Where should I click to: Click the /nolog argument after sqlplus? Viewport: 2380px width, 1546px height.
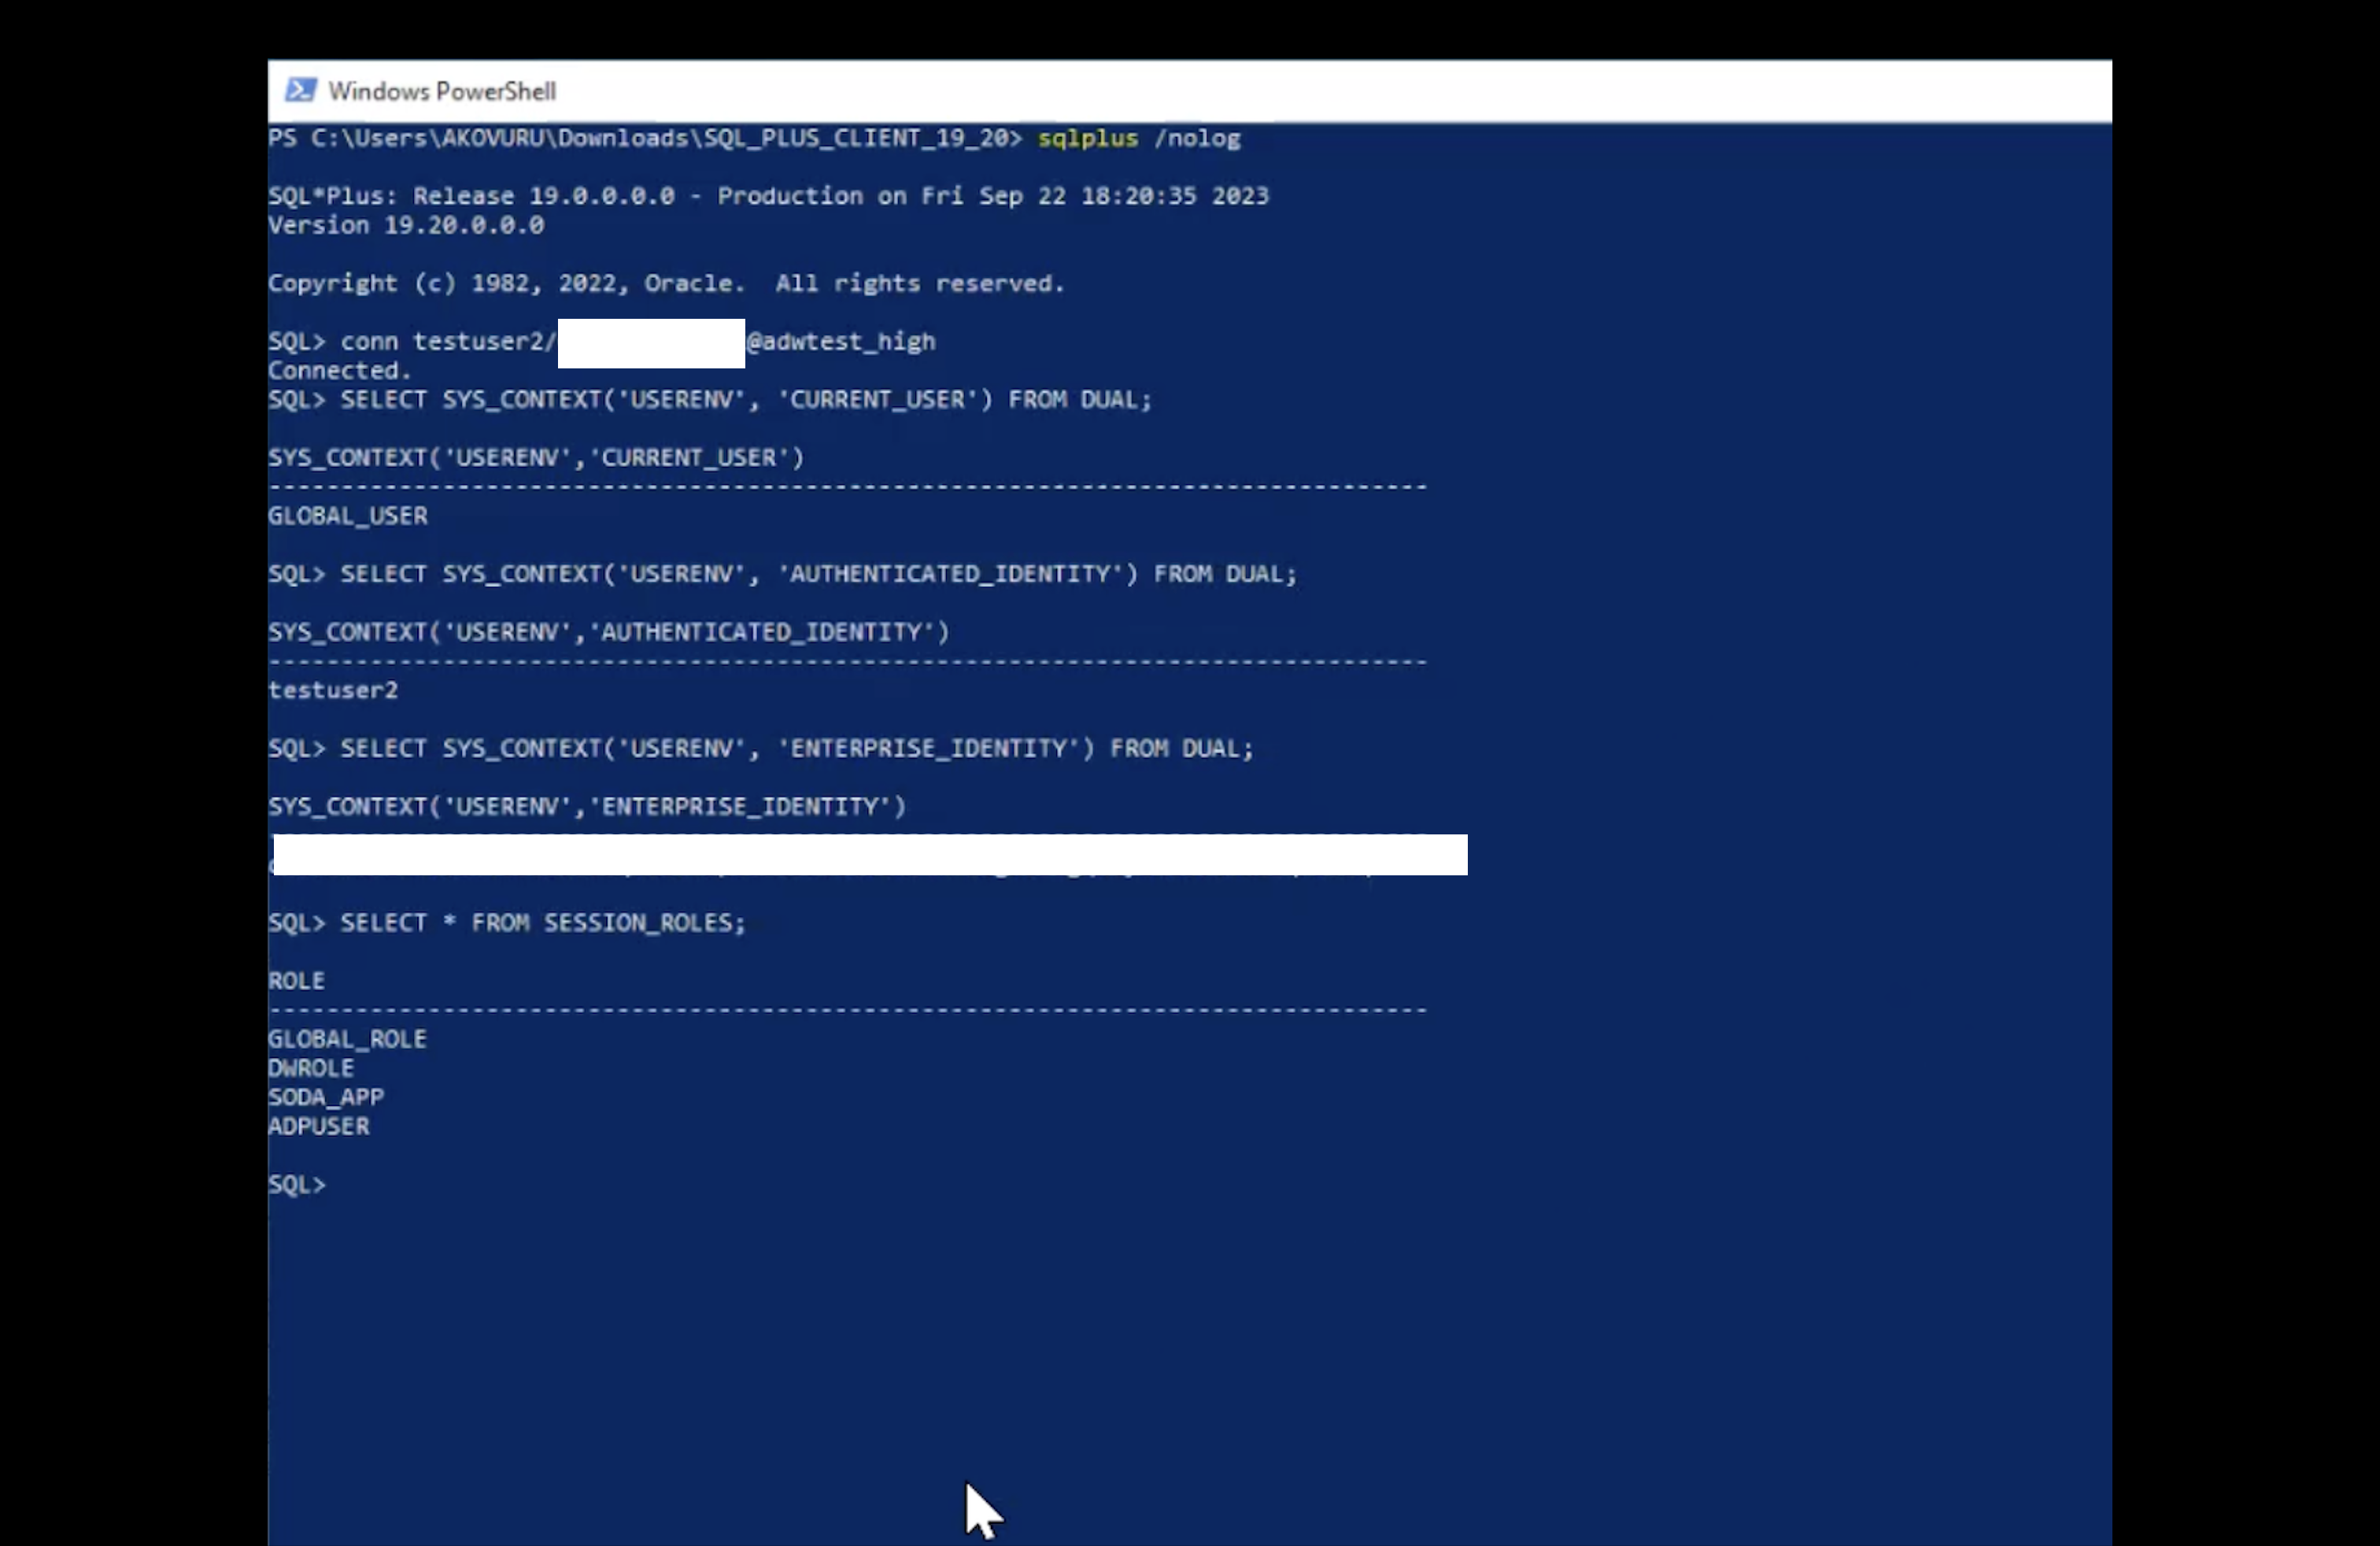click(x=1198, y=139)
